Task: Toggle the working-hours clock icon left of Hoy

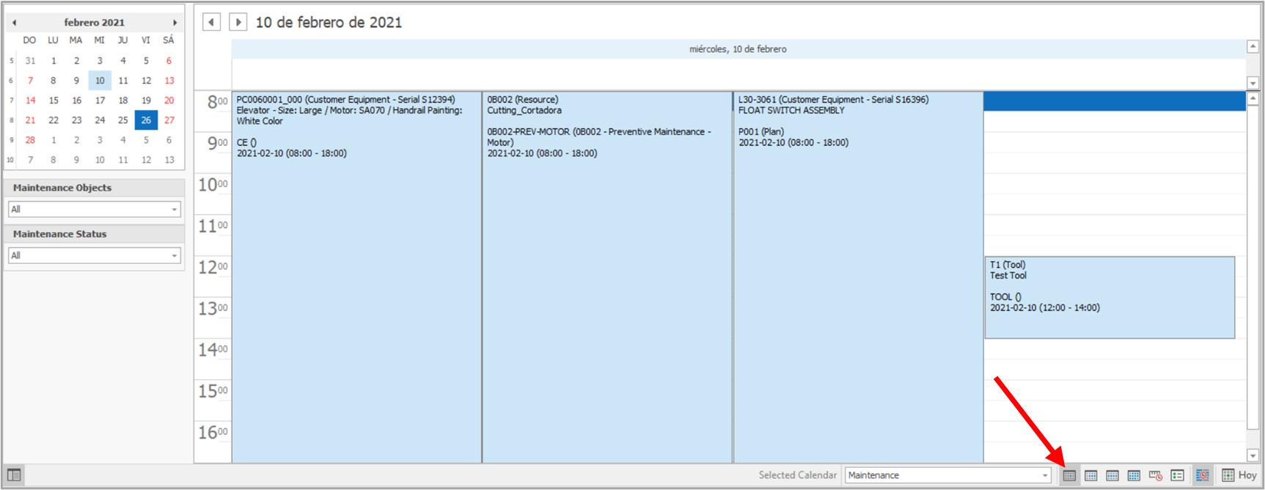Action: point(1203,475)
